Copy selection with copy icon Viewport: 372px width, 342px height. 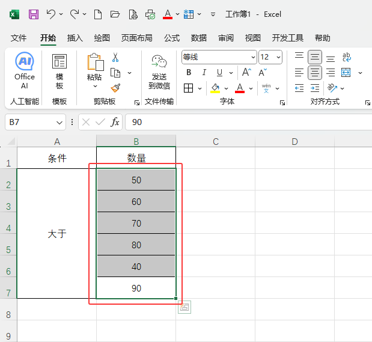point(115,73)
